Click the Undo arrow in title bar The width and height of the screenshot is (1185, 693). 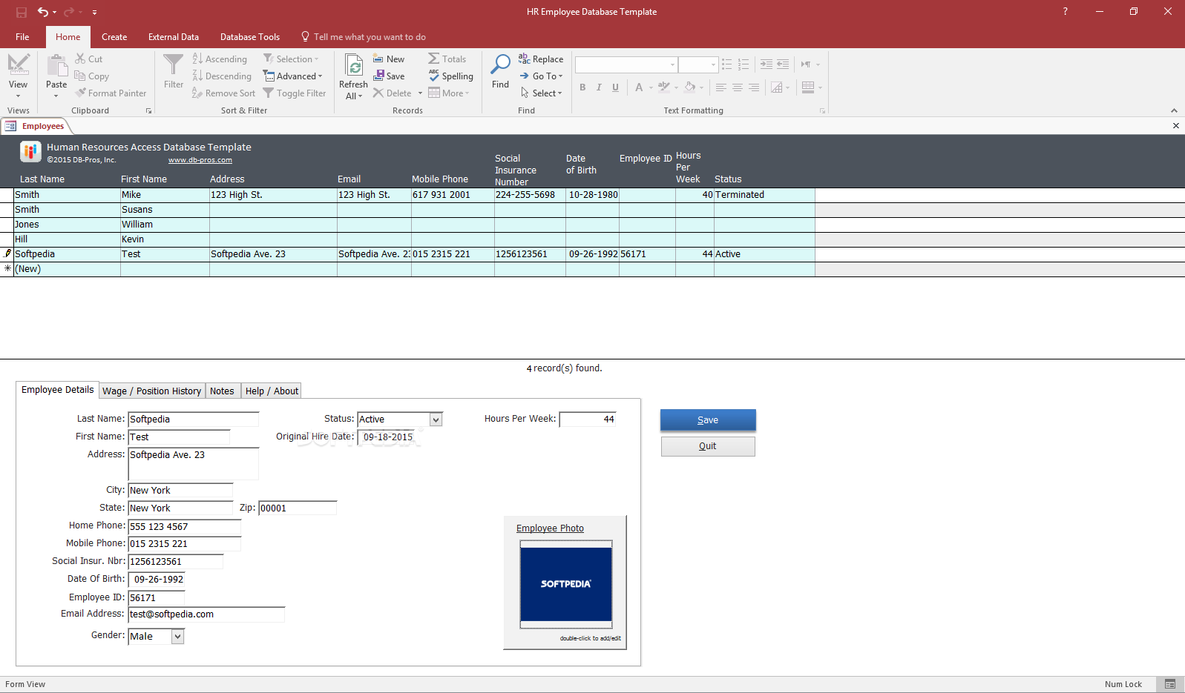point(42,12)
